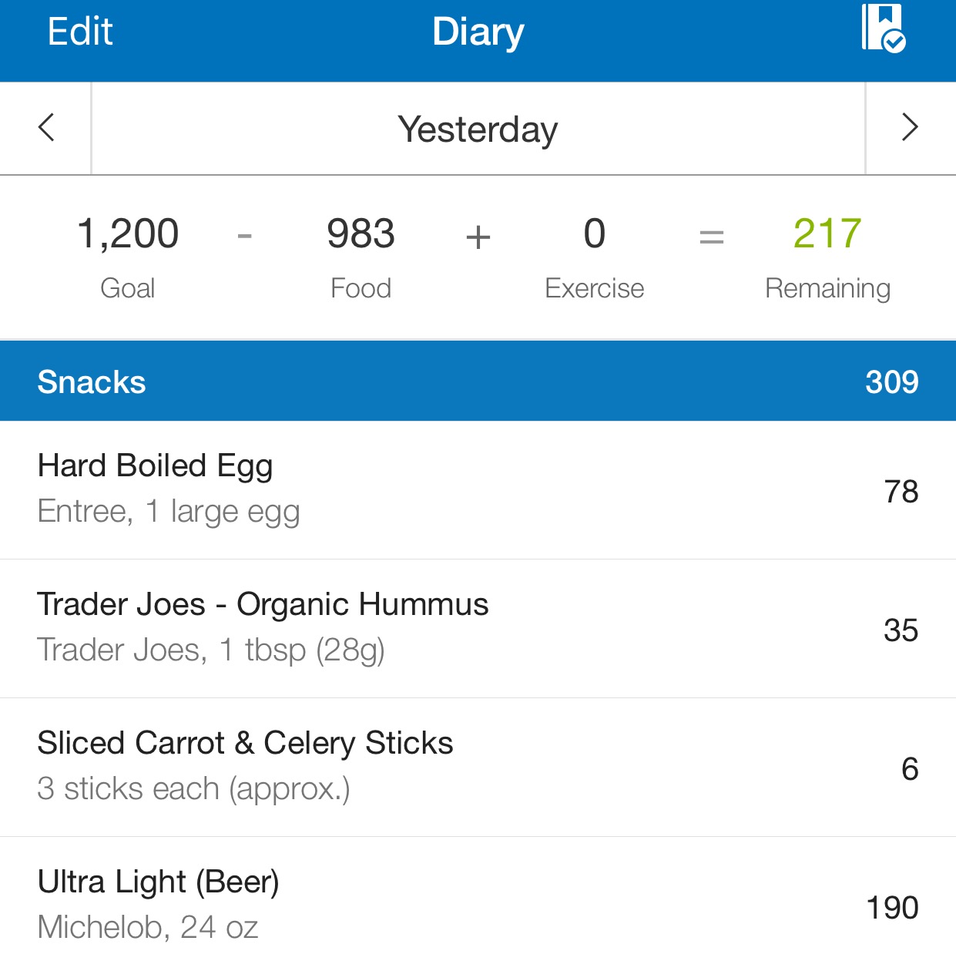956x961 pixels.
Task: Tap the 78 calories for egg
Action: (x=901, y=492)
